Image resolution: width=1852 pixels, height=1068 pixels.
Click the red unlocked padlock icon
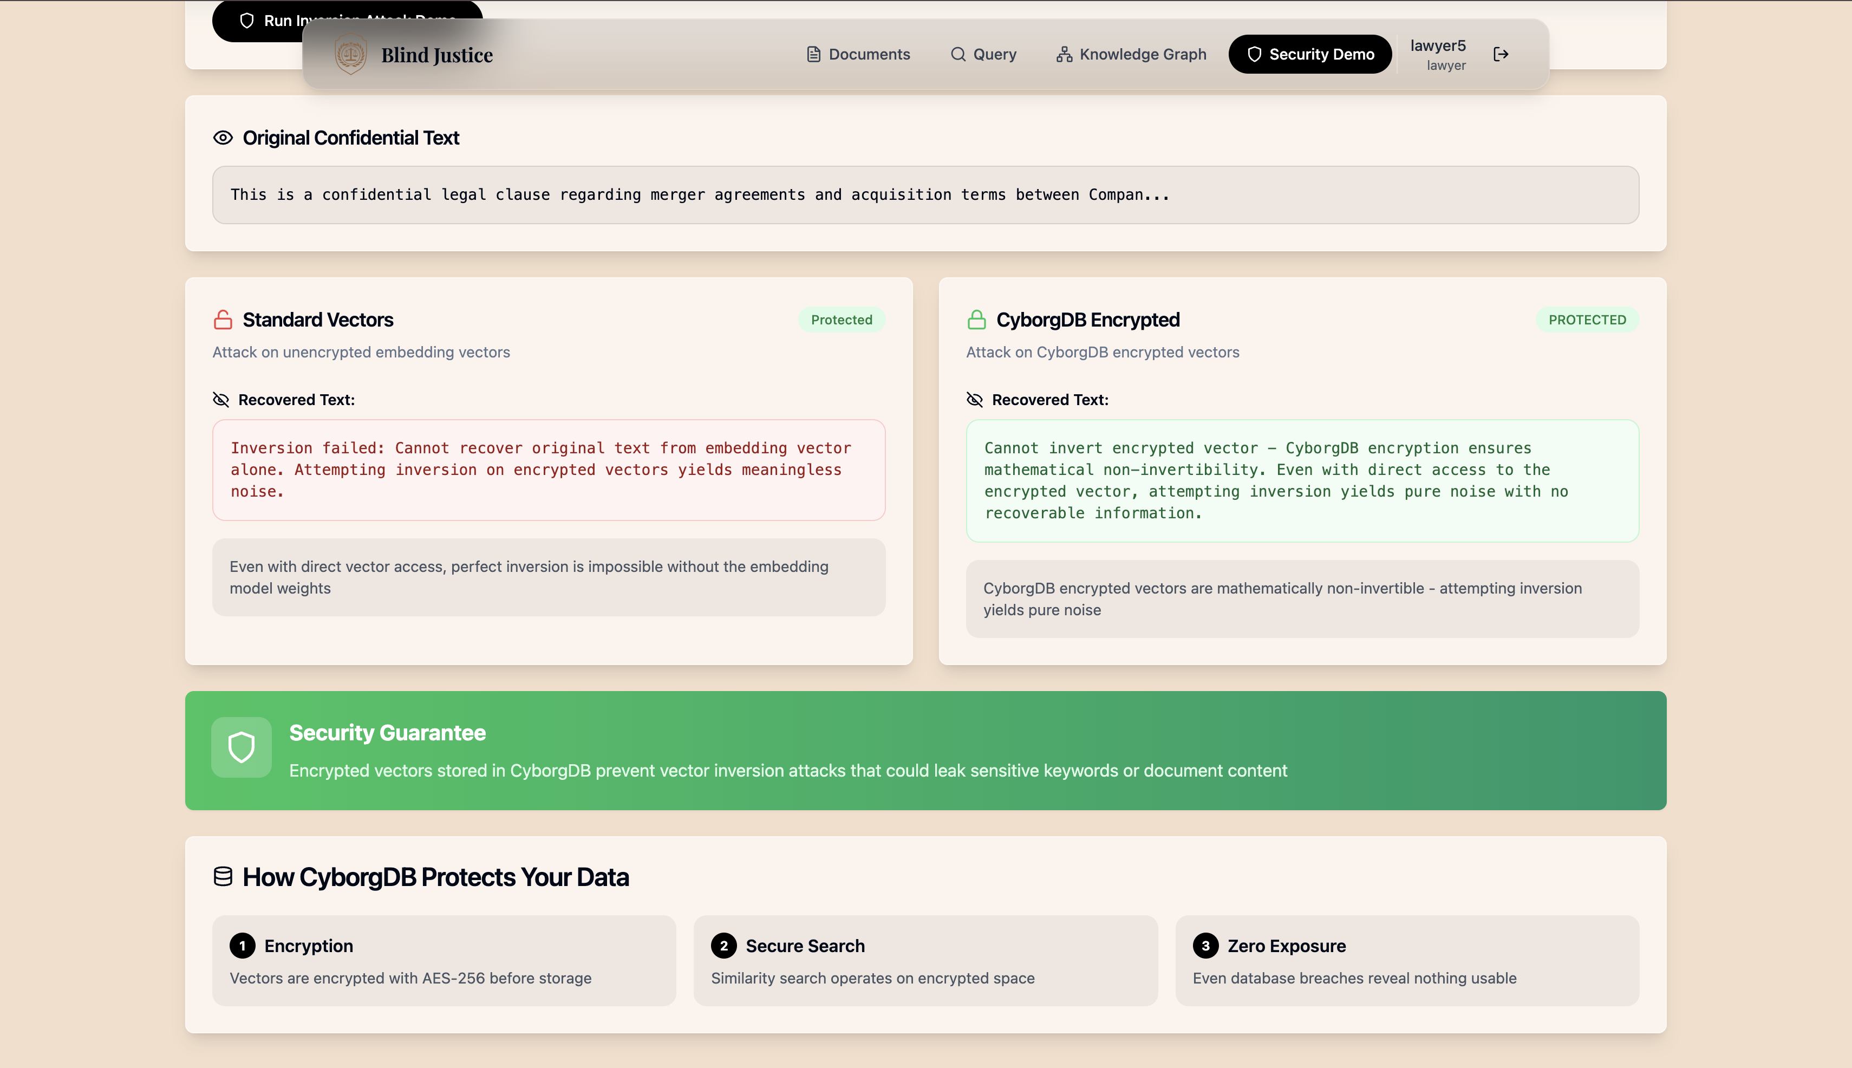pos(223,320)
